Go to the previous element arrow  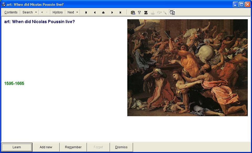click(x=95, y=12)
